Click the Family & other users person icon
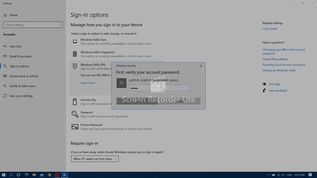 tap(5, 86)
